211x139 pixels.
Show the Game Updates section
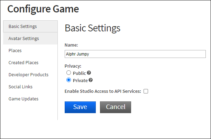[24, 99]
